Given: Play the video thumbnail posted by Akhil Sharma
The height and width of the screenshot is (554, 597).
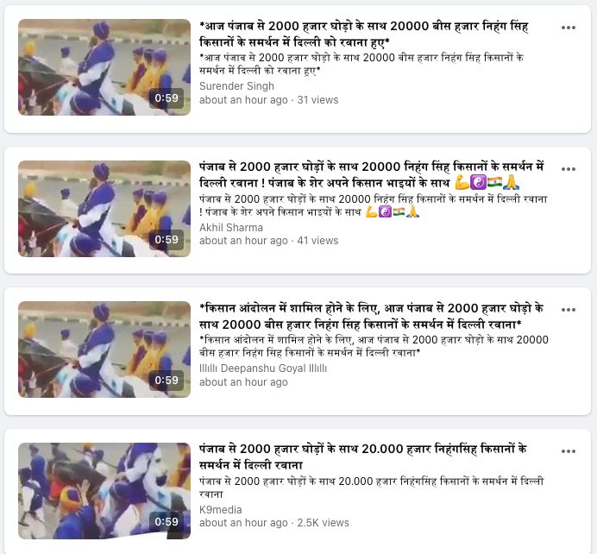Looking at the screenshot, I should [104, 209].
